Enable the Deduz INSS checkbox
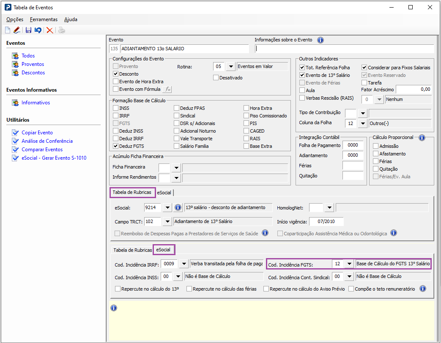Viewport: 441px width, 343px height. 116,131
